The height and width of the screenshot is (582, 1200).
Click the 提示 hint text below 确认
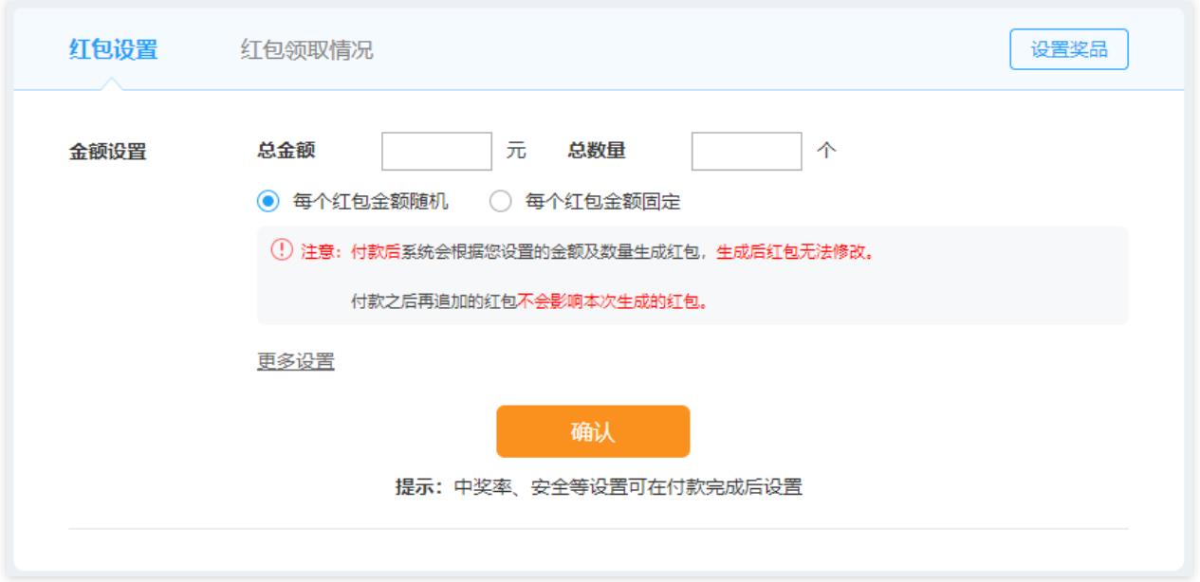(599, 488)
